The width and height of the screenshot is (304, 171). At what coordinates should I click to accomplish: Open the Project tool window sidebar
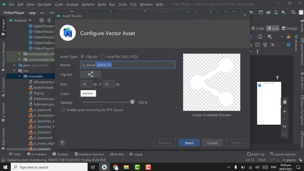3,27
